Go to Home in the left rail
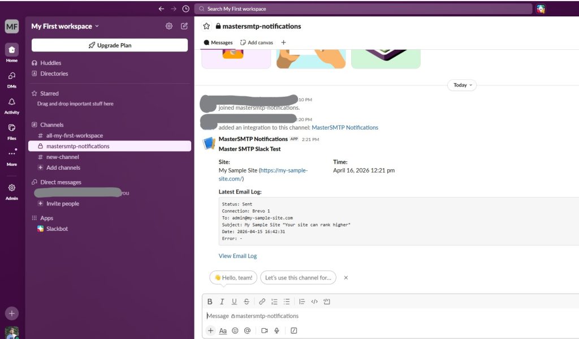 pos(12,53)
